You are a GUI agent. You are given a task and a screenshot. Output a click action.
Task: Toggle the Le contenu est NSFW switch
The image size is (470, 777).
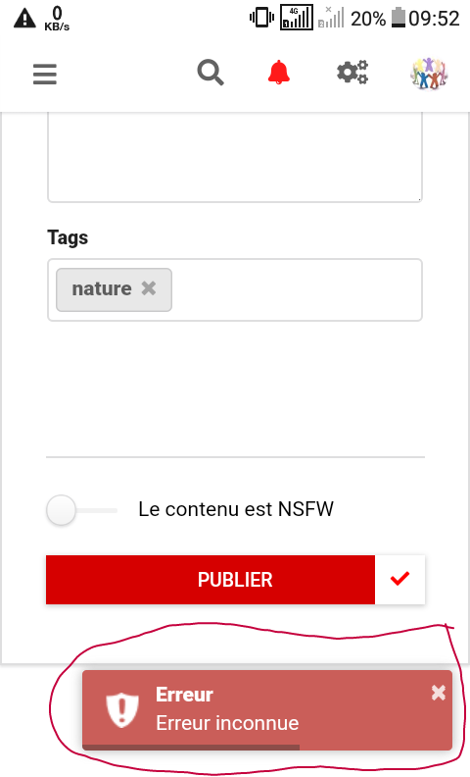click(x=81, y=510)
